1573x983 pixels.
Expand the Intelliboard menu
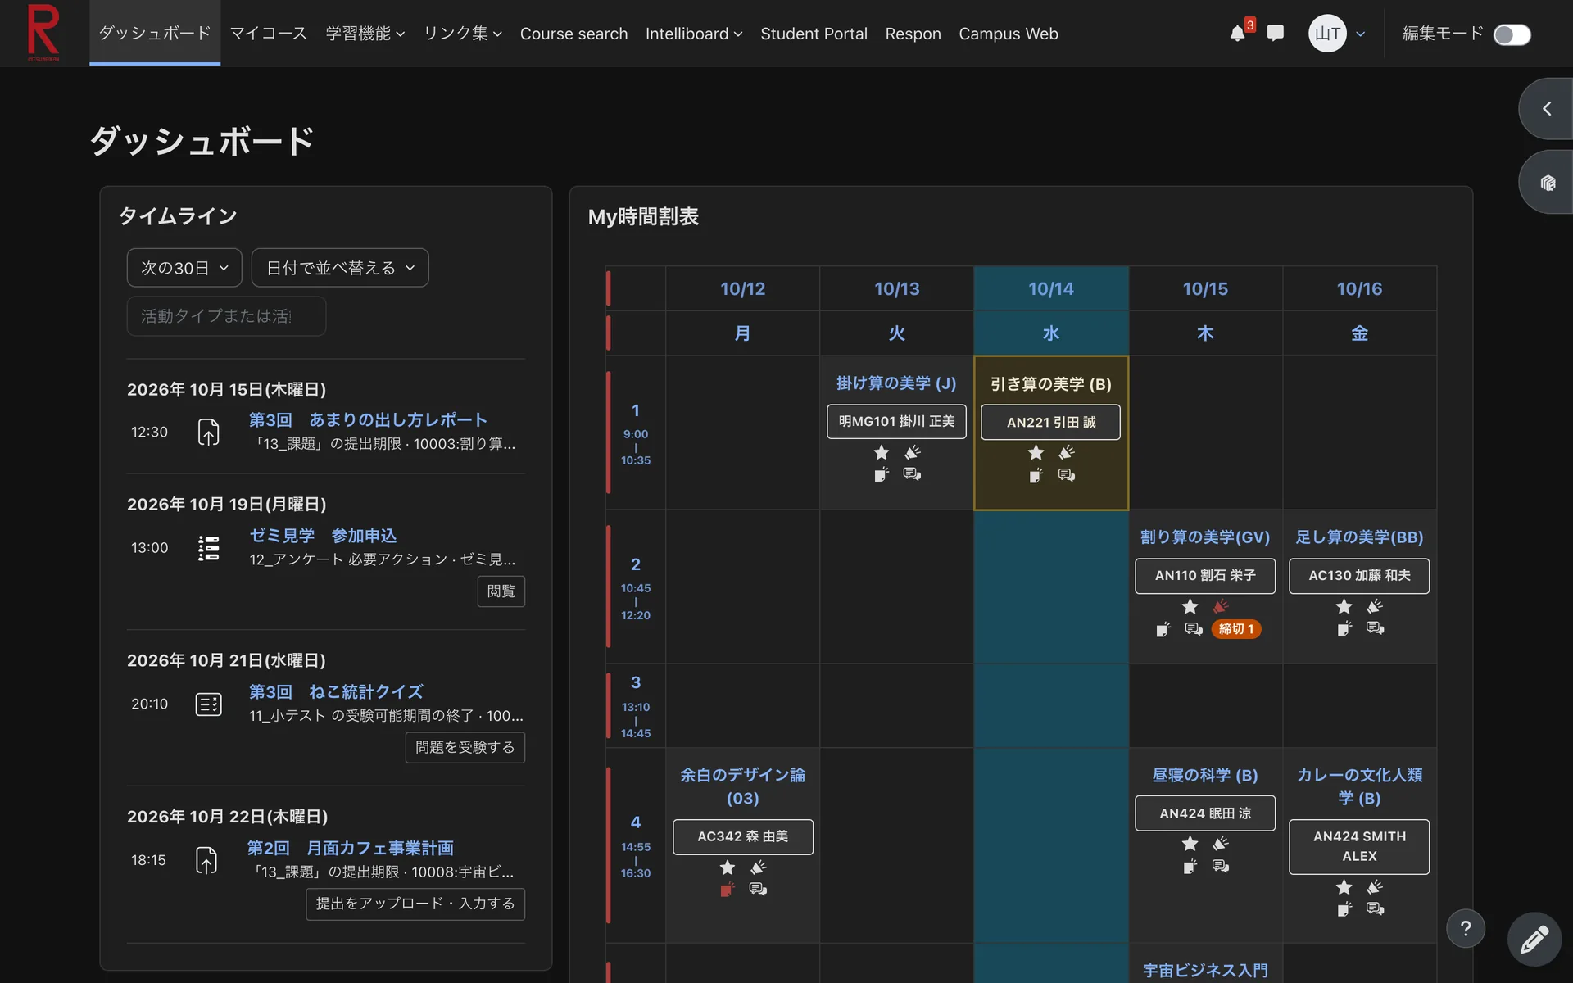pyautogui.click(x=694, y=34)
